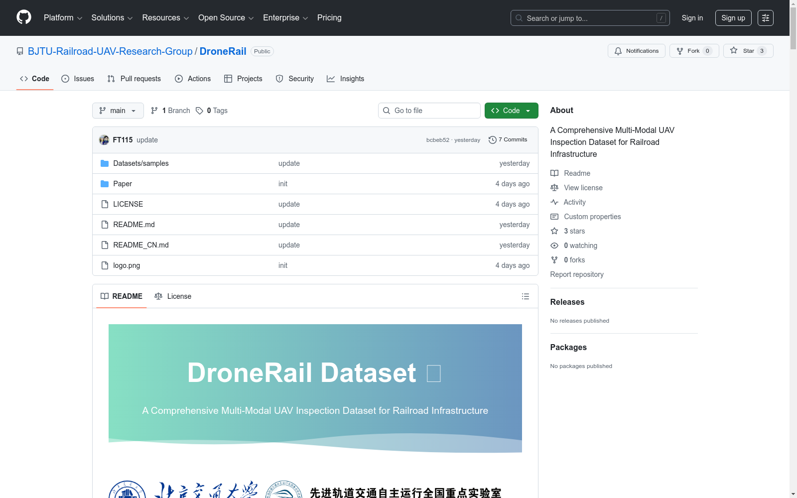Expand the Platform menu
The image size is (797, 498).
click(63, 17)
